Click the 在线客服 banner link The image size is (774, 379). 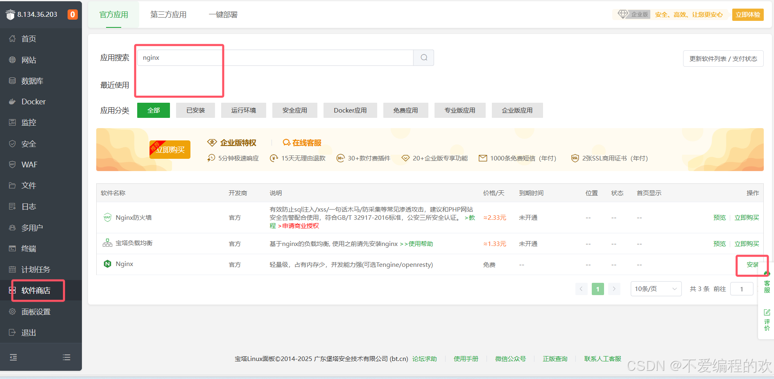(x=302, y=143)
